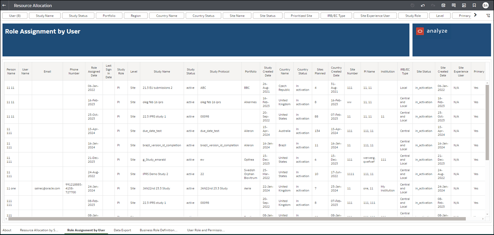Click the refresh data icon
Screen dimensions: 494x235
[443, 5]
